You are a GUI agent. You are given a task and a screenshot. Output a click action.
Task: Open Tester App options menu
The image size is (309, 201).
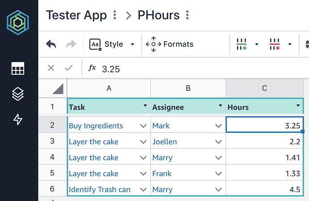pyautogui.click(x=115, y=16)
